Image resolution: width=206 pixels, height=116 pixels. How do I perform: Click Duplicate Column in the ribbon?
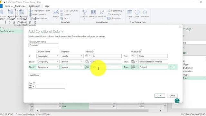click(x=39, y=18)
